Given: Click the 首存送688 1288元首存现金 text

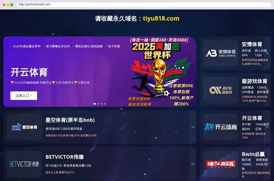Looking at the screenshot, I should point(64,129).
